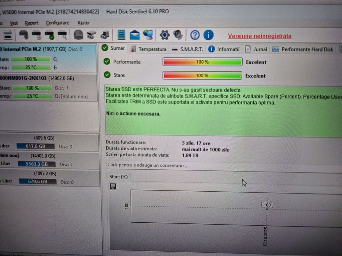Open help via question mark icon
342x256 pixels.
click(195, 35)
